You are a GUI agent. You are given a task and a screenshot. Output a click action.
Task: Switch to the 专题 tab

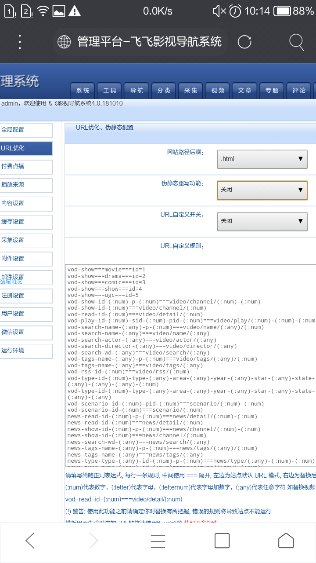pos(272,91)
